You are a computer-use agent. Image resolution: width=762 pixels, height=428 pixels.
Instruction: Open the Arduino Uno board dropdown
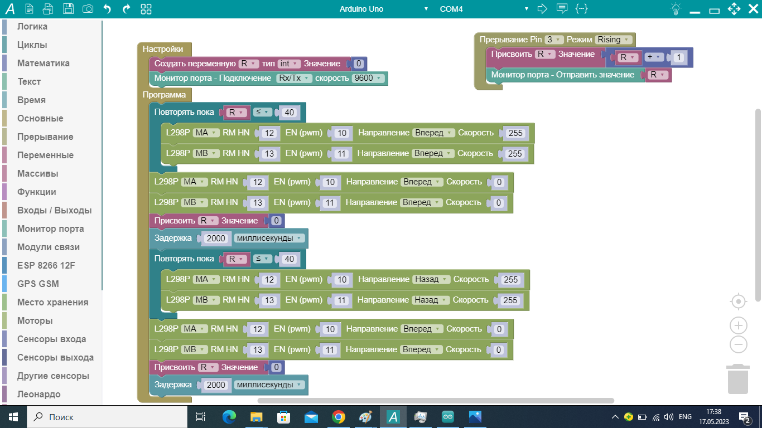[384, 9]
